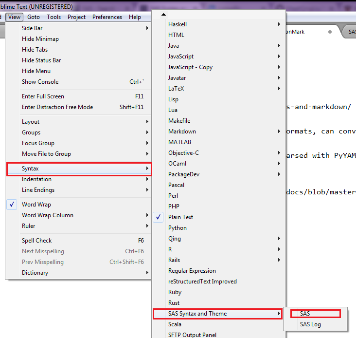Select Regular Expression syntax
The height and width of the screenshot is (338, 356).
point(218,271)
